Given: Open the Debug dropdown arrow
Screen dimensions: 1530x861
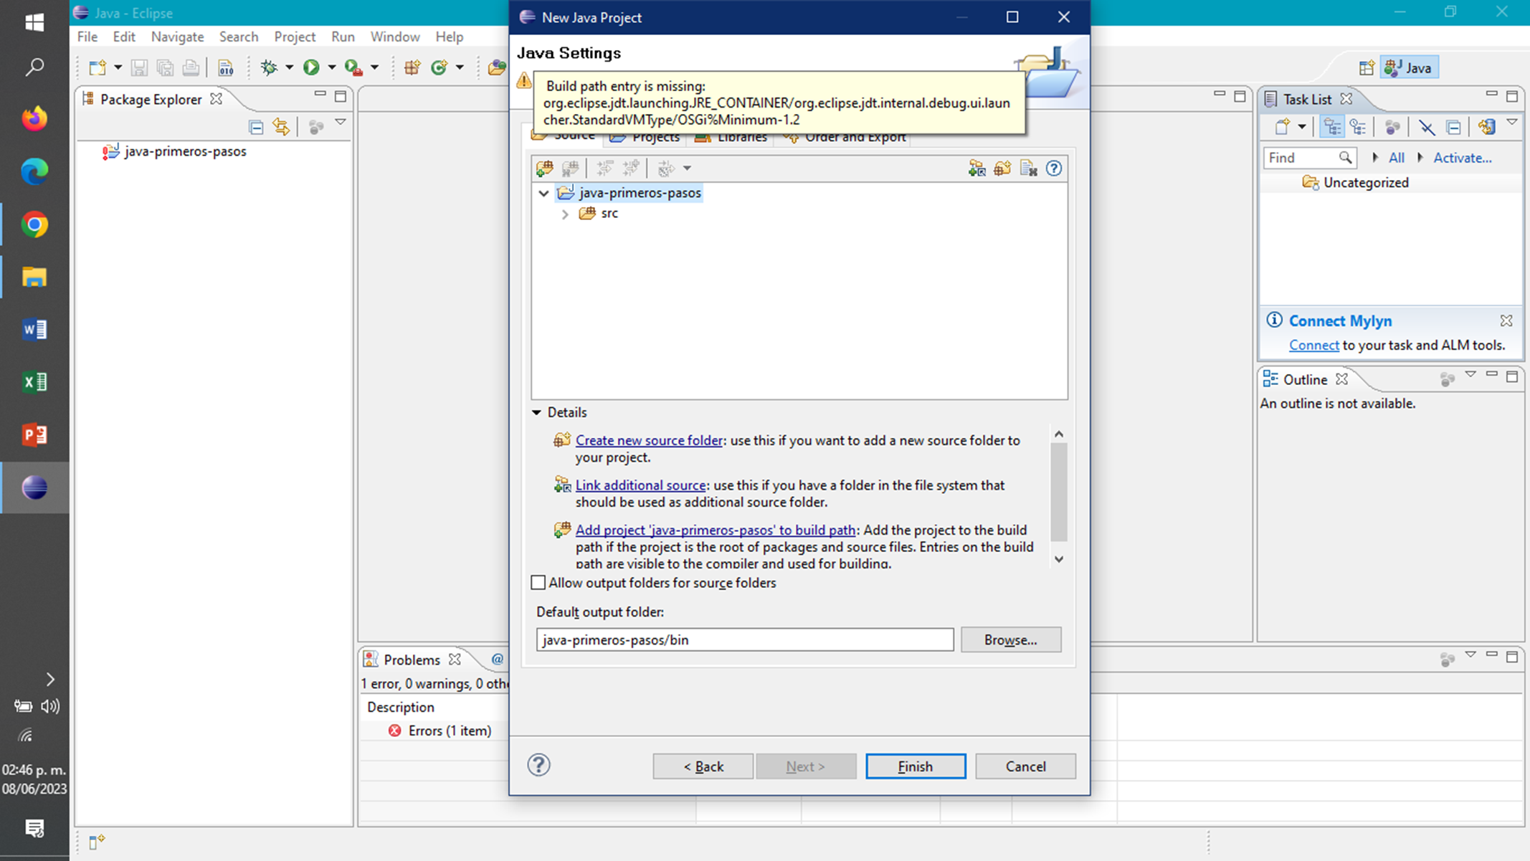Looking at the screenshot, I should (x=290, y=67).
